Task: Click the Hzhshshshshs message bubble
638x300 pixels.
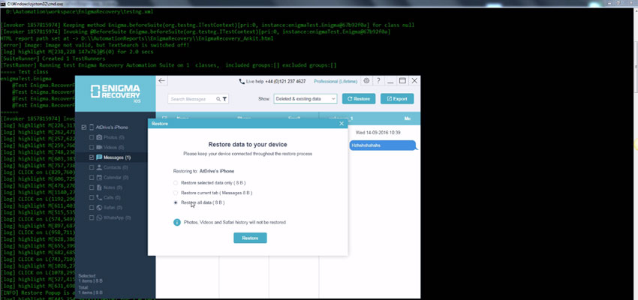Action: coord(383,145)
